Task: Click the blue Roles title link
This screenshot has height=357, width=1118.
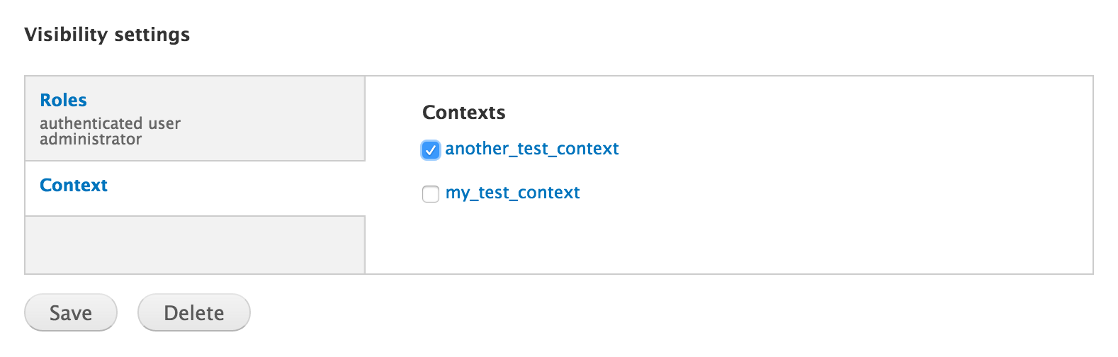Action: pos(63,100)
